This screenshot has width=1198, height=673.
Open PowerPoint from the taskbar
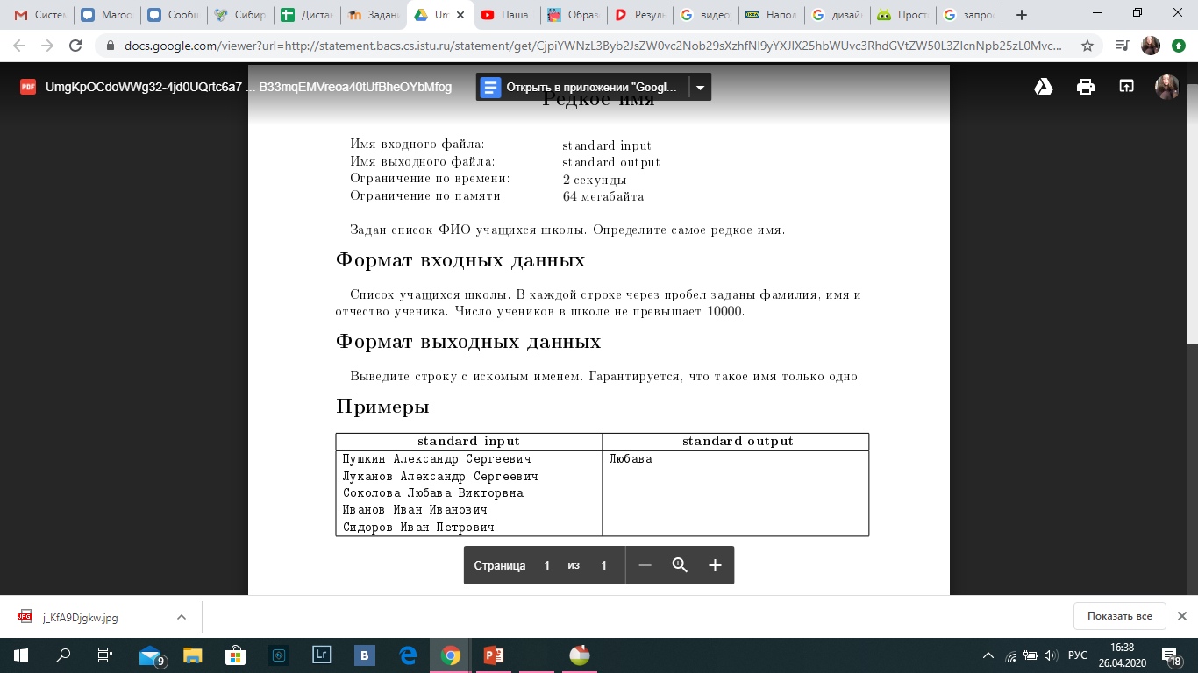(493, 655)
